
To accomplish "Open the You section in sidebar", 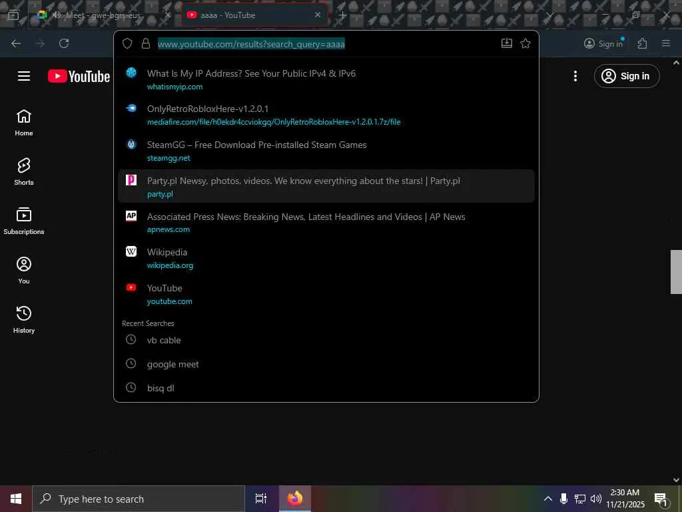I will pos(24,271).
